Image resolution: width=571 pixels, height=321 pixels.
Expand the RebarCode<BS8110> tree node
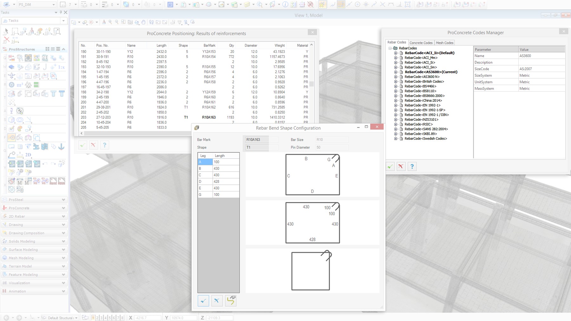pos(396,91)
